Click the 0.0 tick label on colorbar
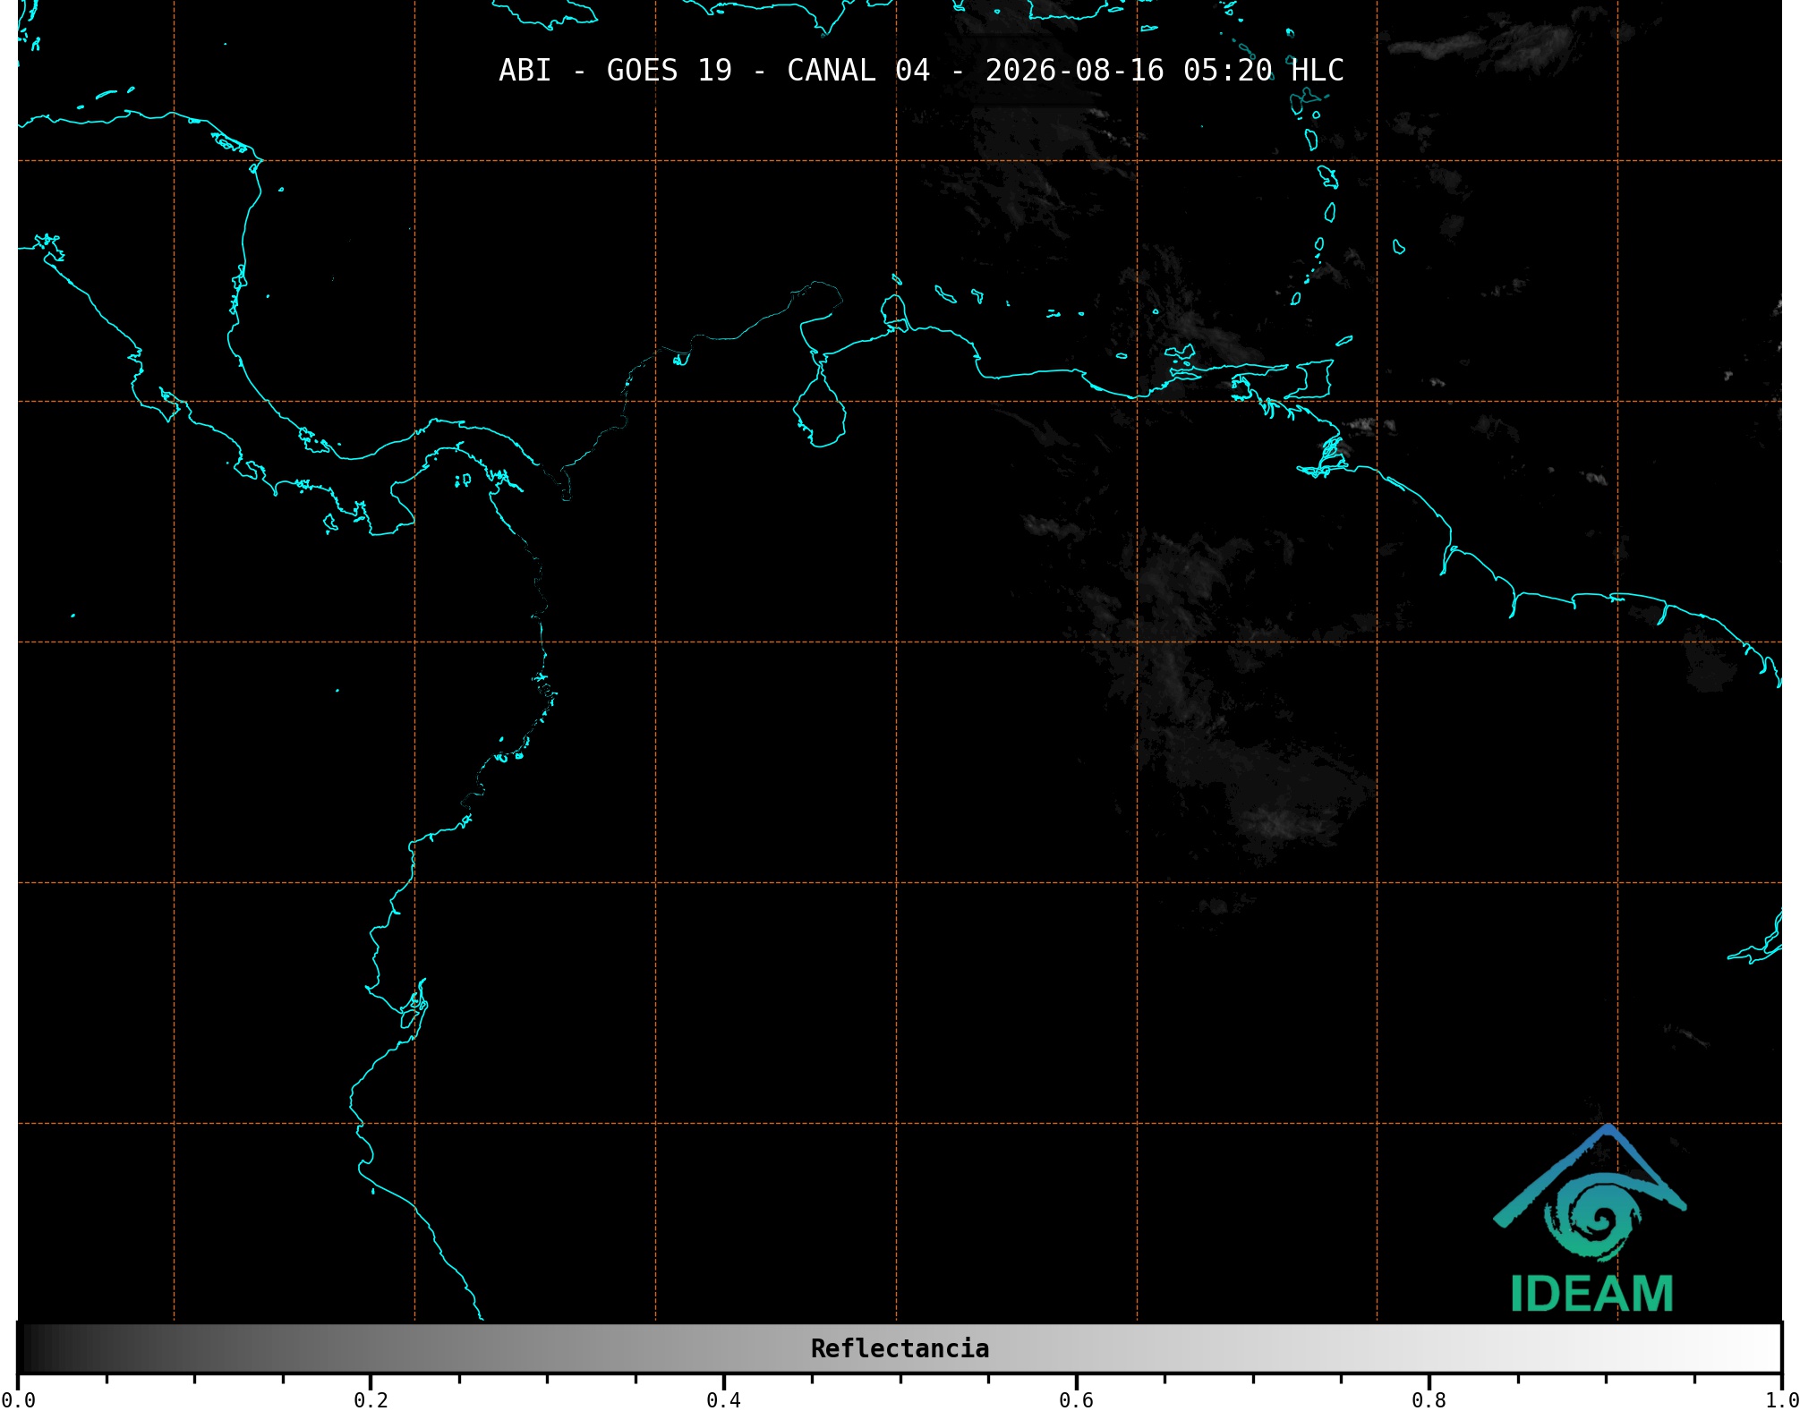 point(18,1399)
